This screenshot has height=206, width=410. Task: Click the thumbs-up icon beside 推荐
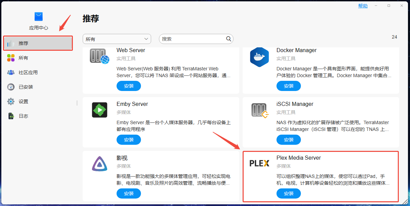pyautogui.click(x=11, y=43)
